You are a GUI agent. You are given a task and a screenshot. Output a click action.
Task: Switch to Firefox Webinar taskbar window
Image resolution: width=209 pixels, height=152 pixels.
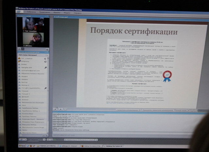[91, 146]
